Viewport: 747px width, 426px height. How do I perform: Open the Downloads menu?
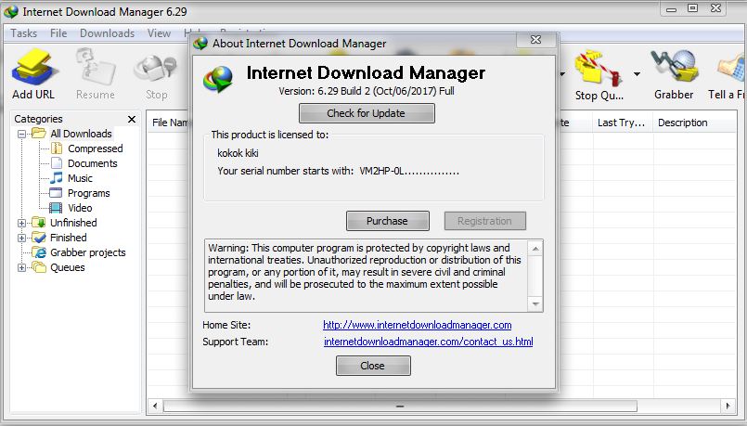point(108,33)
